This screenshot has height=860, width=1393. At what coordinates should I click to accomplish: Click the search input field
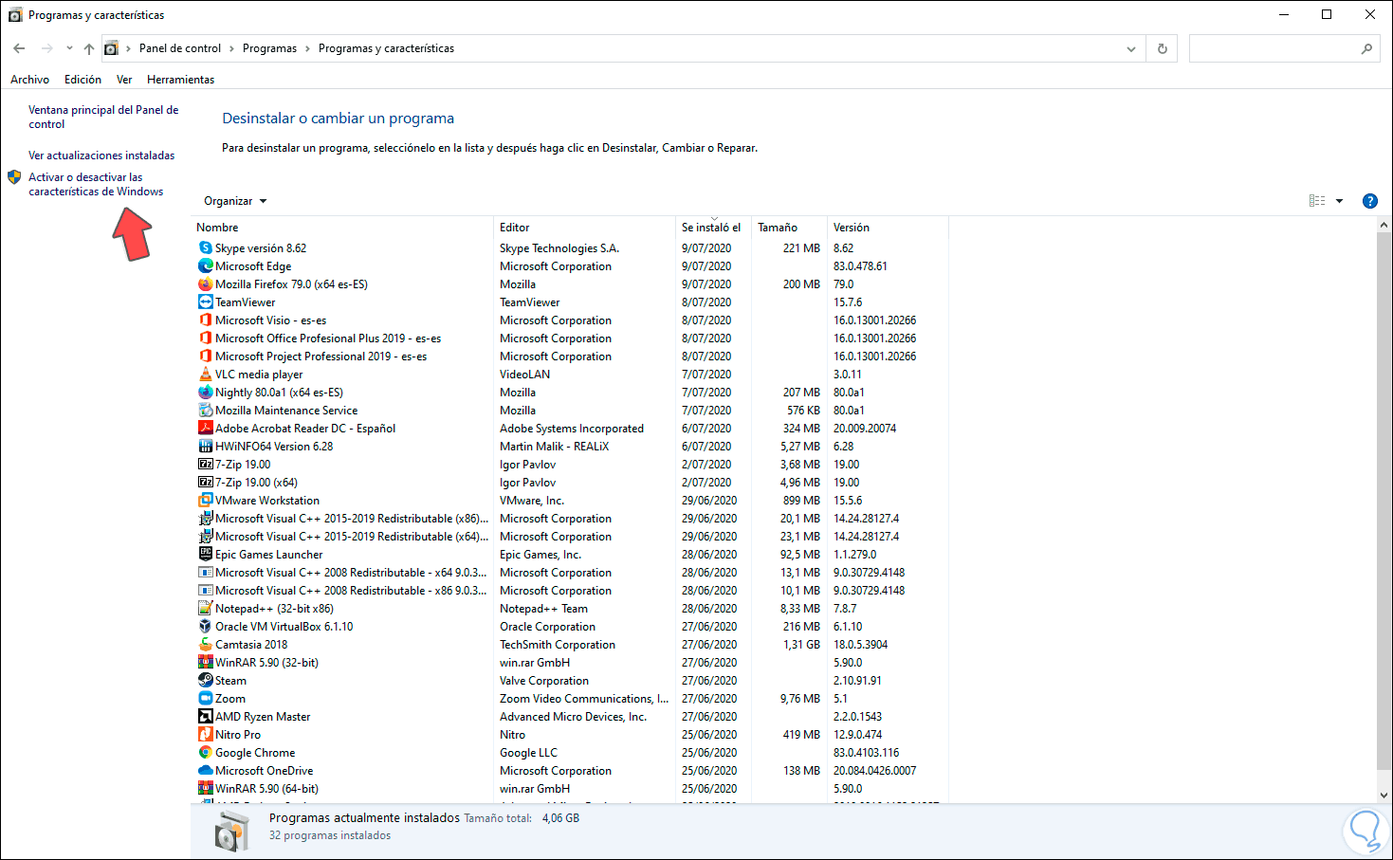[1274, 48]
